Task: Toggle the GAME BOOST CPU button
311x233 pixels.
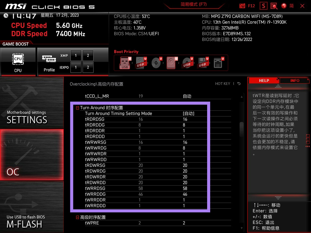Action: pos(18,62)
